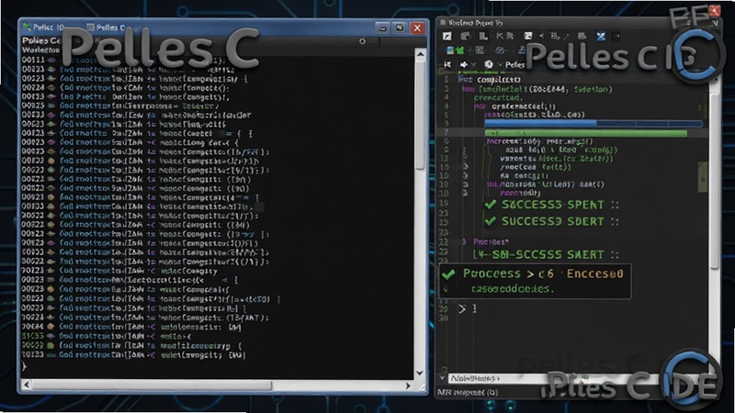Open dropdown arrow next to blue arrow icon
Screen dimensions: 735x413
473,65
